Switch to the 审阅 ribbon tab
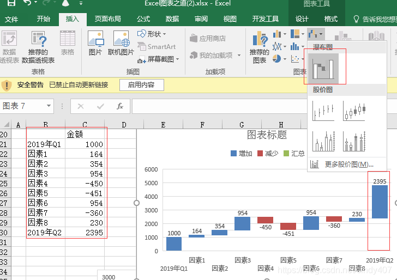 (x=201, y=19)
